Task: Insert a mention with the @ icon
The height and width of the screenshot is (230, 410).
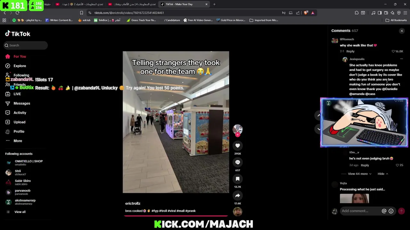Action: (384, 211)
